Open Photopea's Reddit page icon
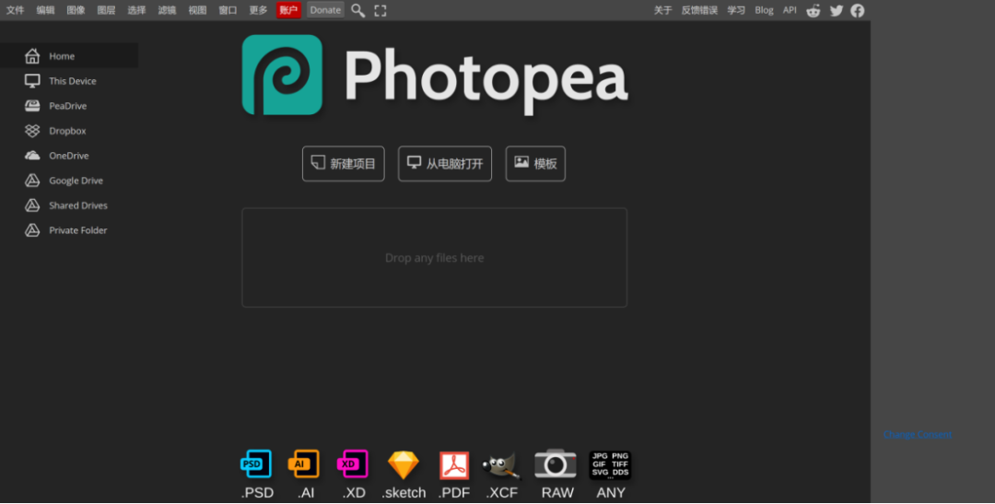The height and width of the screenshot is (504, 995). pyautogui.click(x=814, y=11)
